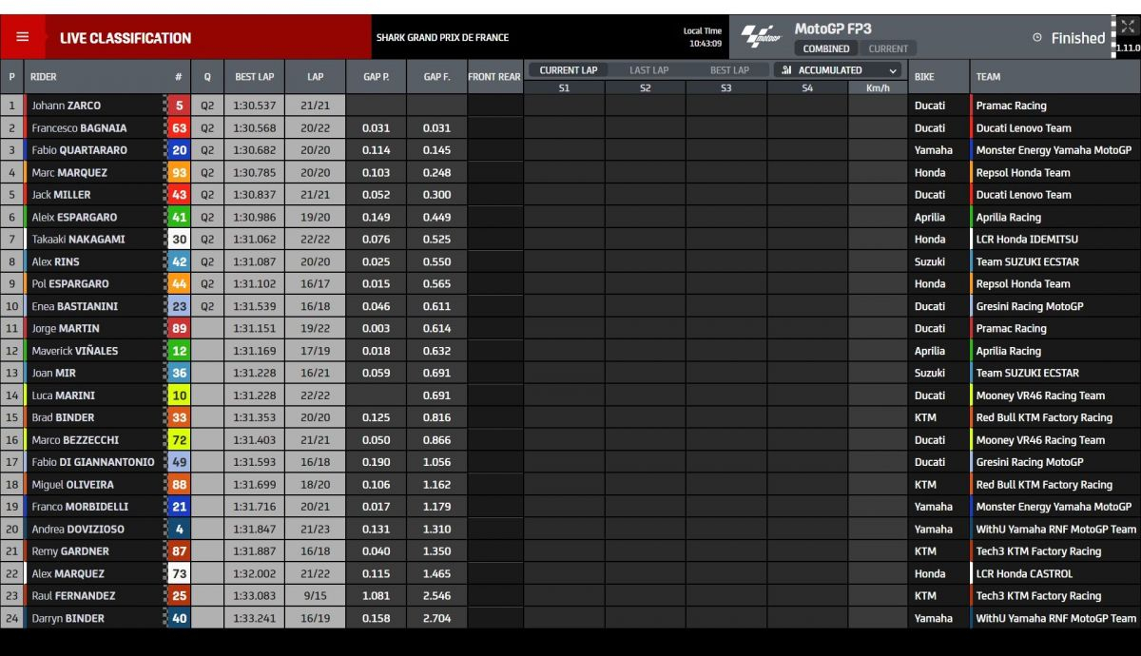
Task: Select rider Maverick VIÑALES
Action: [x=75, y=351]
